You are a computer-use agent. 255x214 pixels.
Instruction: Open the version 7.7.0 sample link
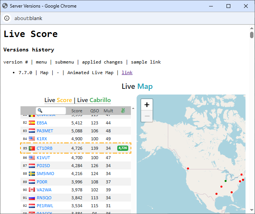pyautogui.click(x=127, y=73)
